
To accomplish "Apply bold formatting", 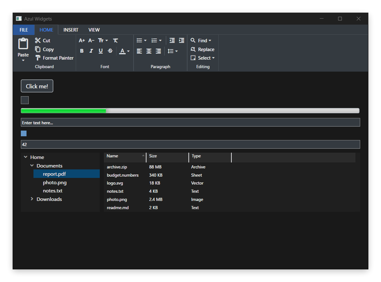I will (82, 51).
